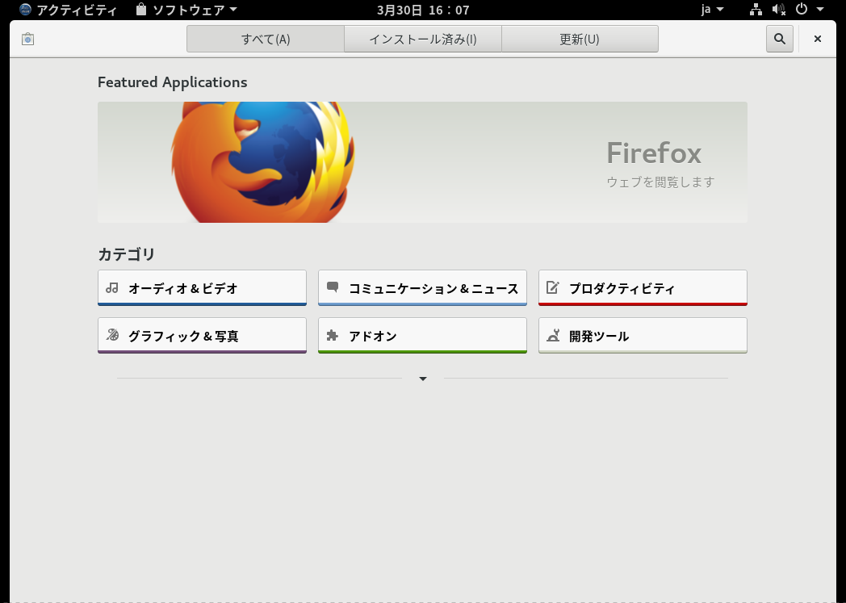Image resolution: width=846 pixels, height=603 pixels.
Task: Click the network status icon
Action: (756, 9)
